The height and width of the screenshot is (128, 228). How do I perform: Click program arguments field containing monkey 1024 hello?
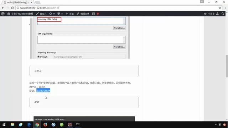(82, 21)
